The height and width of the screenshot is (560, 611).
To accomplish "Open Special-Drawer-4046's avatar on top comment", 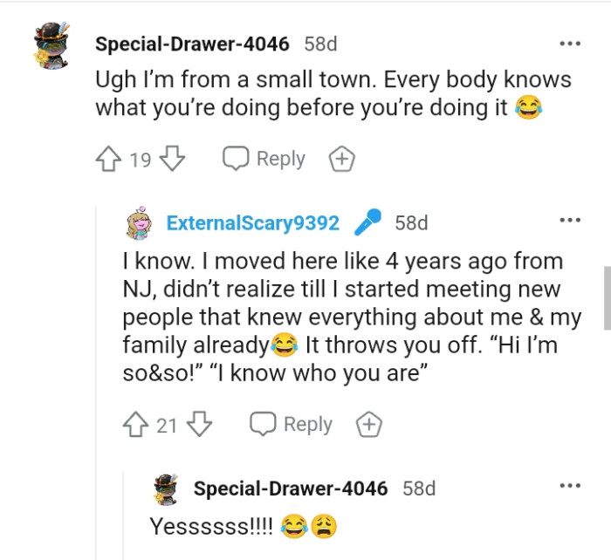I will click(x=51, y=44).
